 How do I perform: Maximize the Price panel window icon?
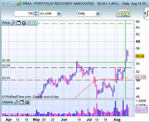tap(19, 23)
